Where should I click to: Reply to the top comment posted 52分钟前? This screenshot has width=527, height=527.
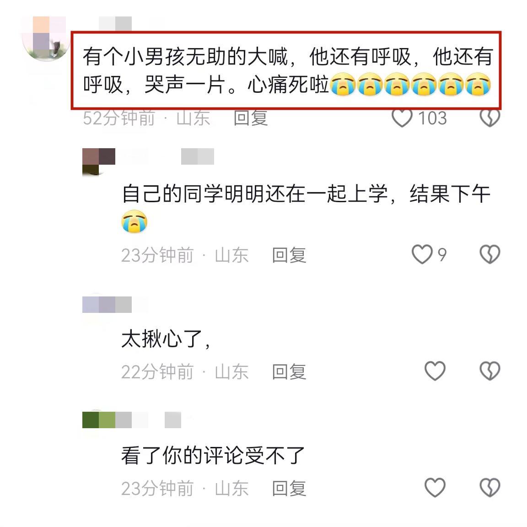(251, 118)
